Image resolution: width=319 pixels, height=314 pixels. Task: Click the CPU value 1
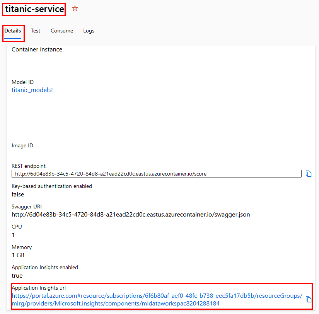tap(14, 235)
